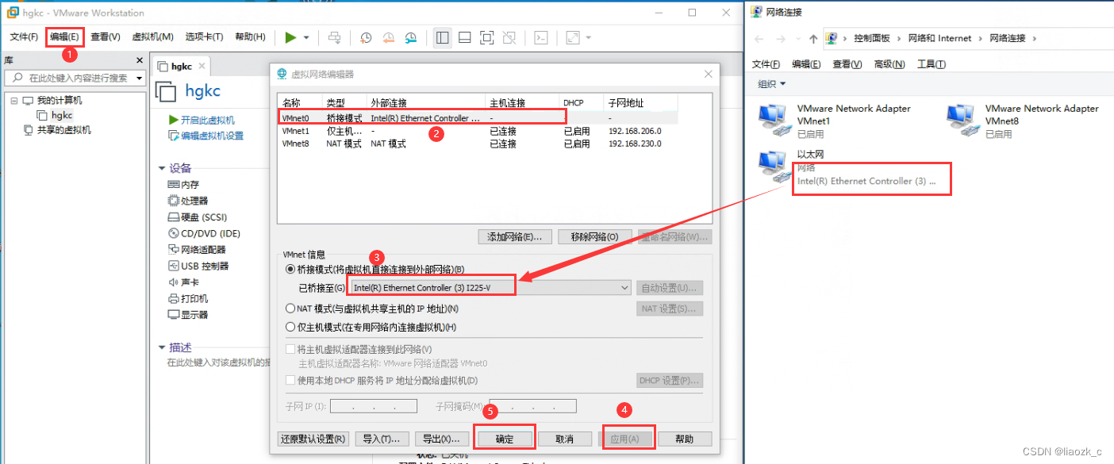Click the green power-on play icon in VMware toolbar
This screenshot has height=464, width=1114.
(291, 37)
